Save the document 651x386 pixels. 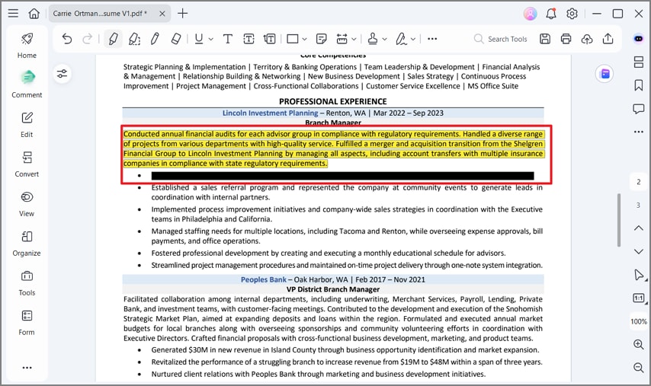pos(545,39)
